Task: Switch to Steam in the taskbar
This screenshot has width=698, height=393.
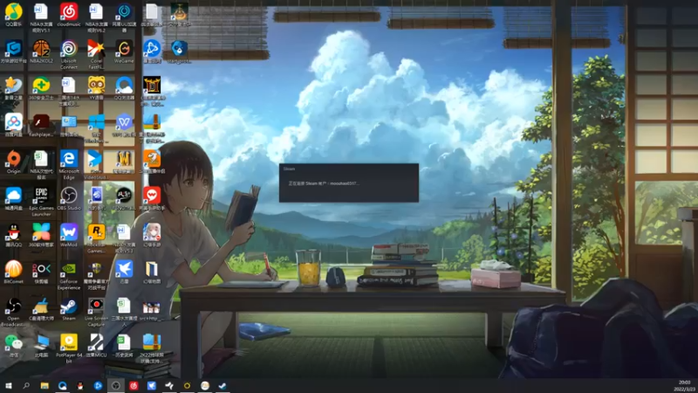Action: [x=222, y=386]
